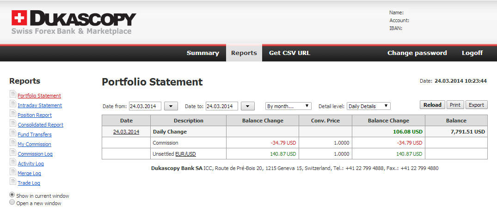Open the Fund Transfers link
Screen dimensions: 497x219
[35, 134]
